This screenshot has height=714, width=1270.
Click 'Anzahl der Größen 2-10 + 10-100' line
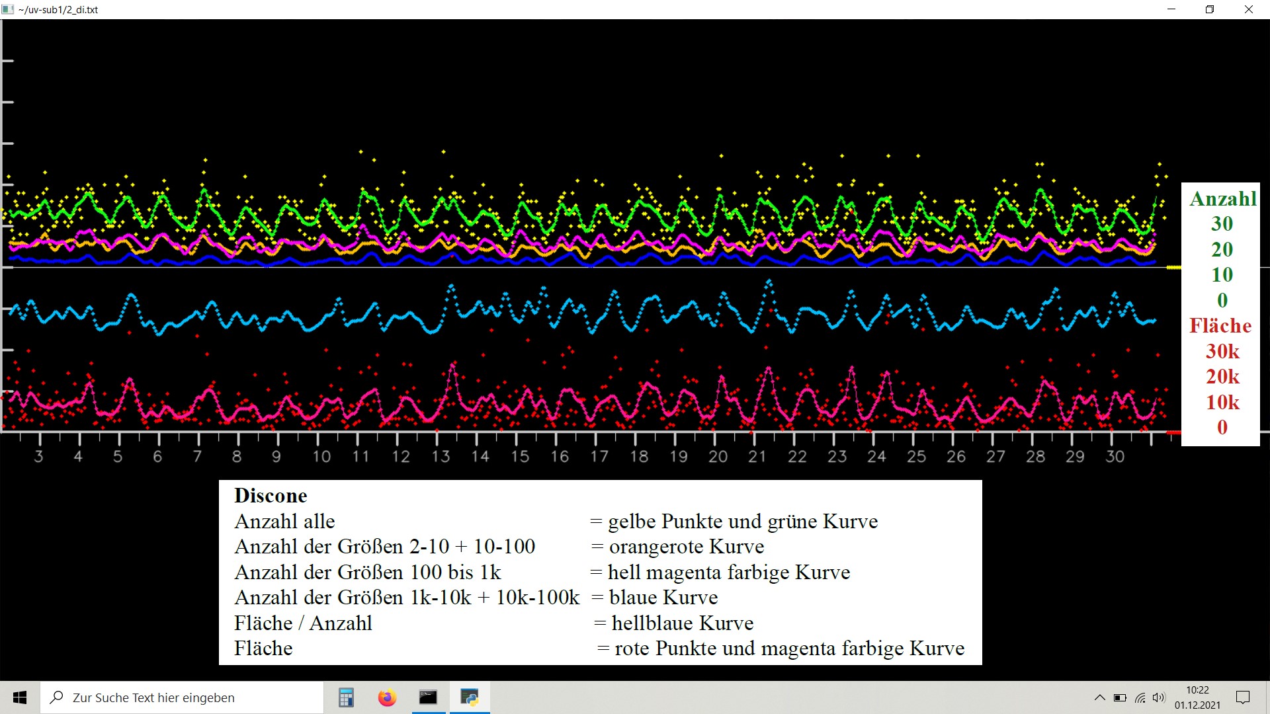(x=384, y=547)
